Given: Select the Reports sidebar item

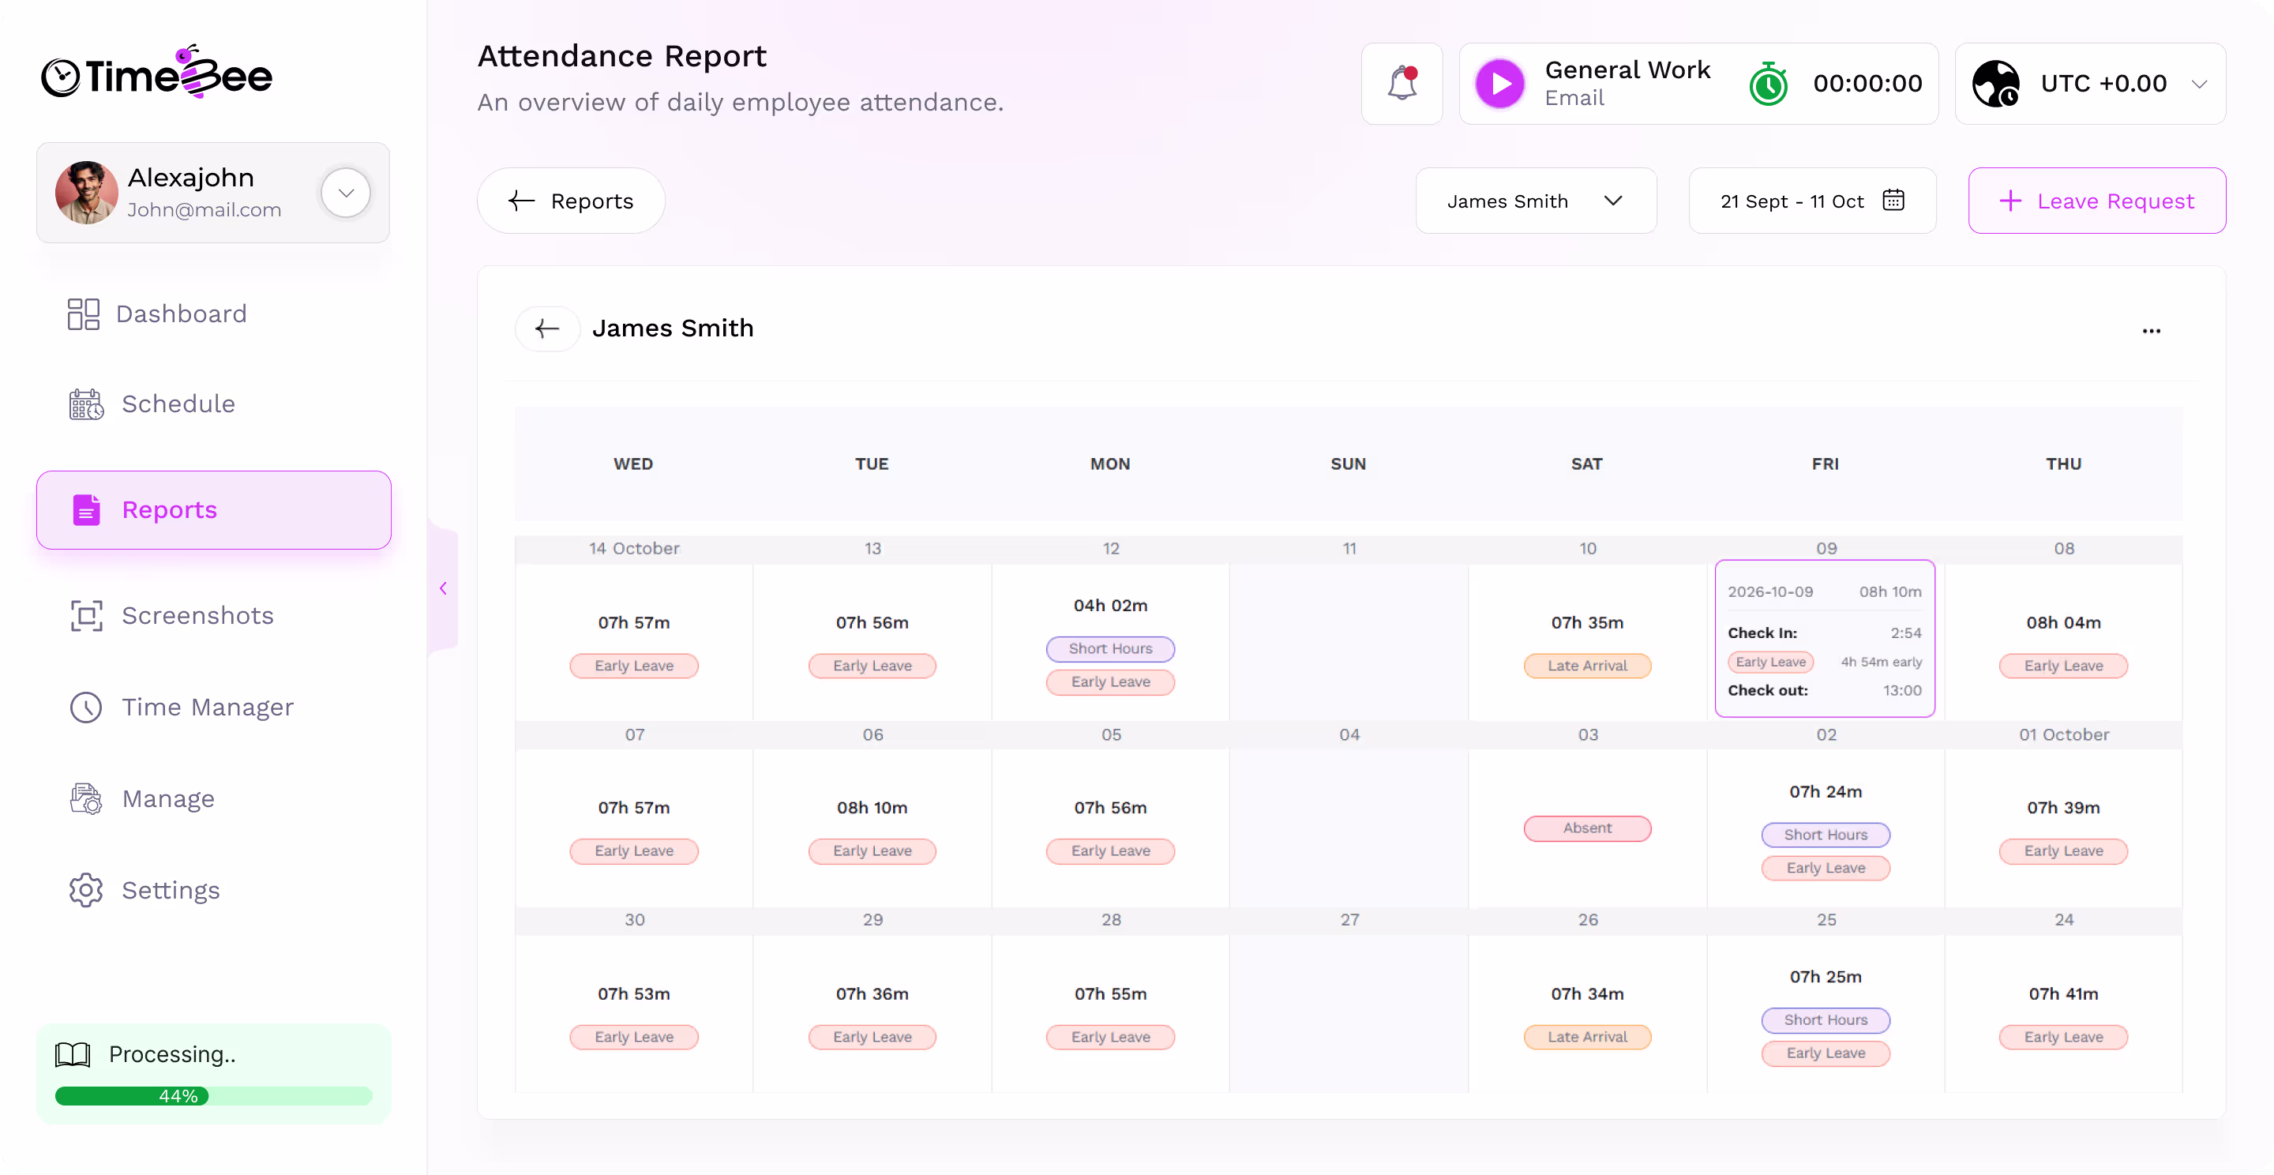Looking at the screenshot, I should [214, 510].
